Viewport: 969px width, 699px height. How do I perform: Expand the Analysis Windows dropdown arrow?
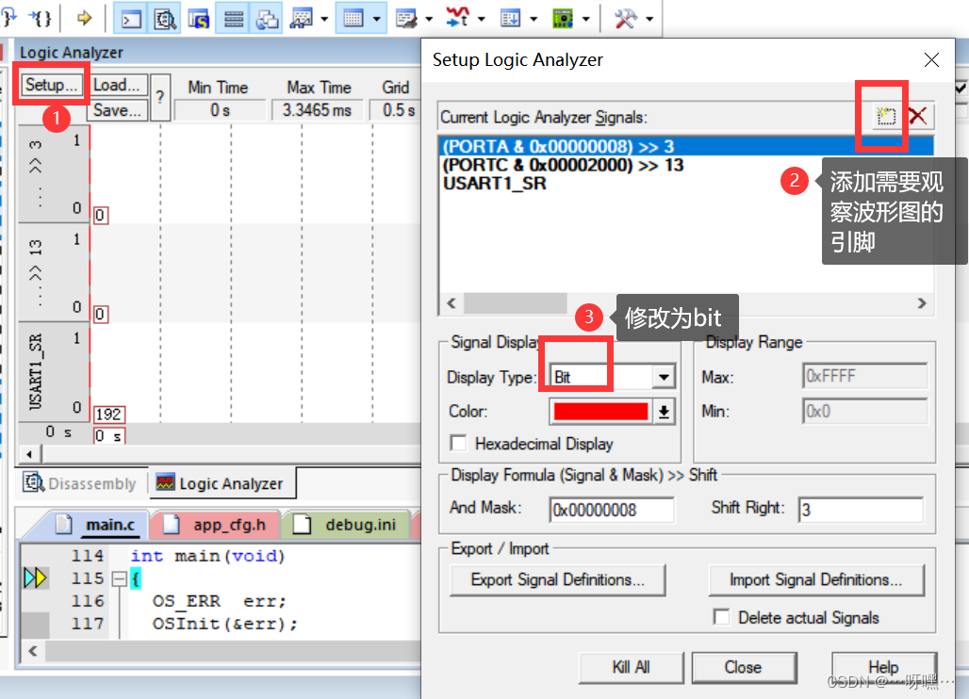coord(482,19)
